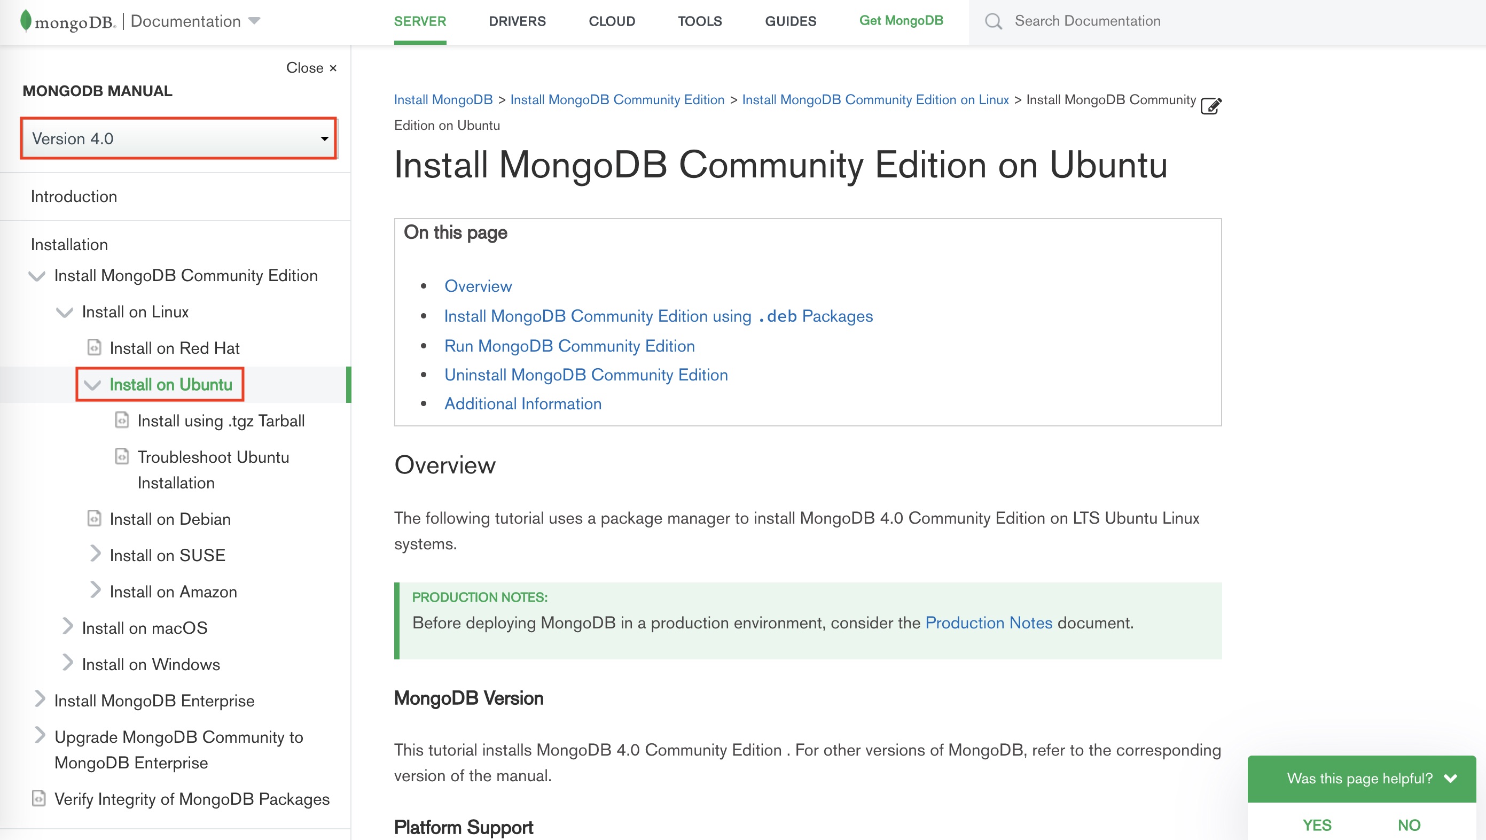This screenshot has height=840, width=1486.
Task: Open the CLOUD navigation tab
Action: [x=612, y=21]
